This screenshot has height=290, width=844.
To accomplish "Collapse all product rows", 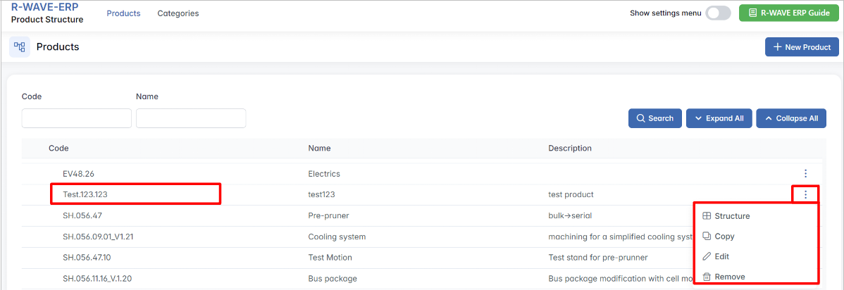I will [790, 118].
